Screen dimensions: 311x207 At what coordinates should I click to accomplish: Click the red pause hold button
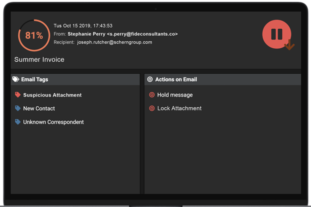click(276, 34)
